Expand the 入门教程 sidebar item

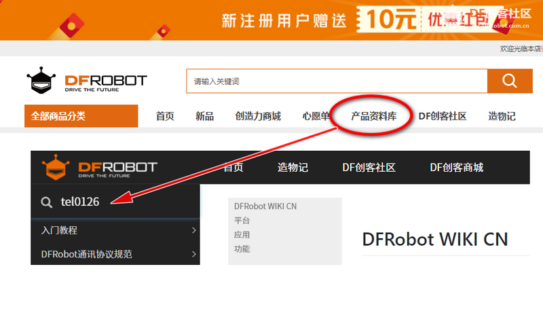coord(115,230)
